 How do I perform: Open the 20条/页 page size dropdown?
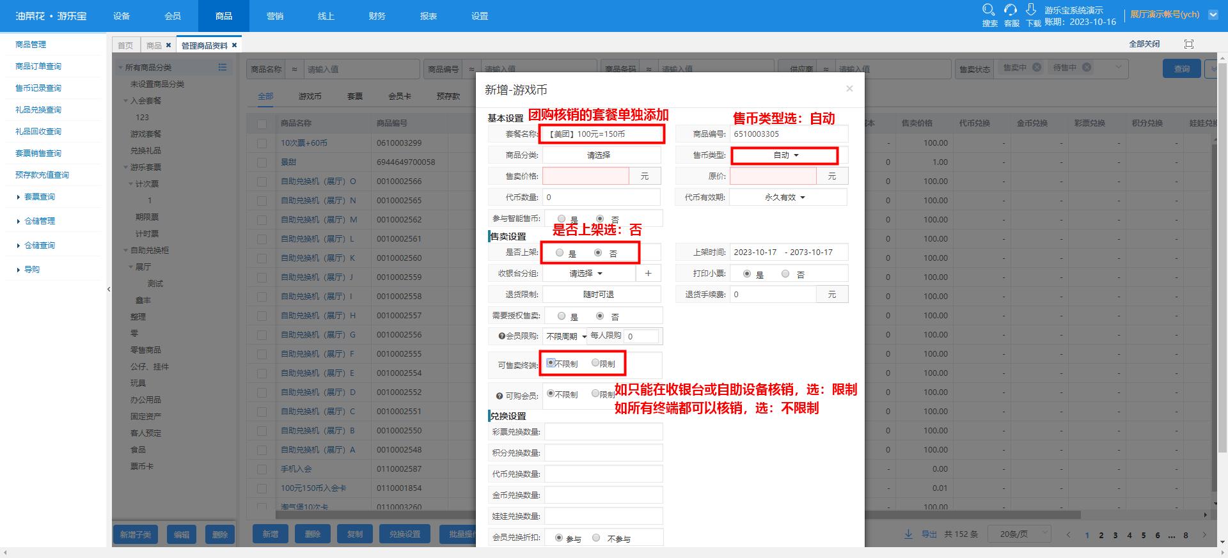click(1019, 534)
